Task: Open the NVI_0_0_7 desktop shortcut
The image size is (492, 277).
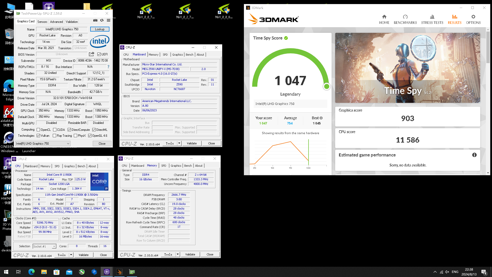Action: coord(146,12)
